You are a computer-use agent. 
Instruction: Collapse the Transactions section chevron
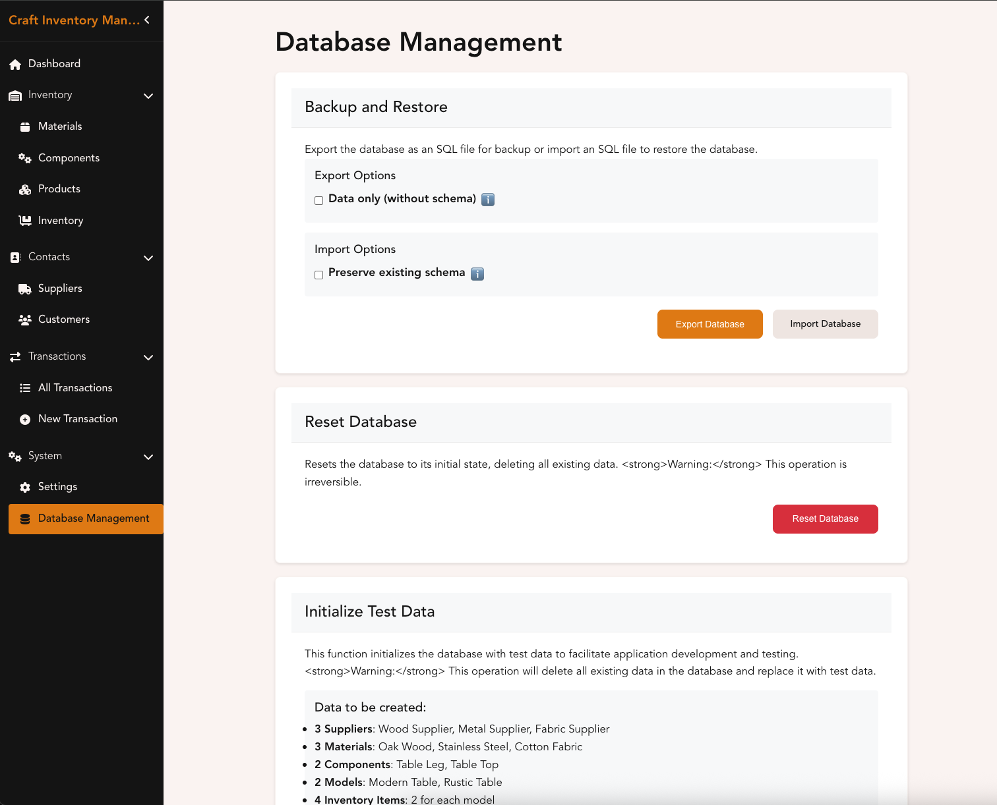coord(148,357)
